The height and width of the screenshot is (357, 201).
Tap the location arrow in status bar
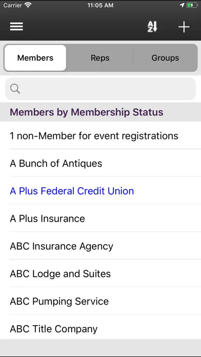click(182, 5)
